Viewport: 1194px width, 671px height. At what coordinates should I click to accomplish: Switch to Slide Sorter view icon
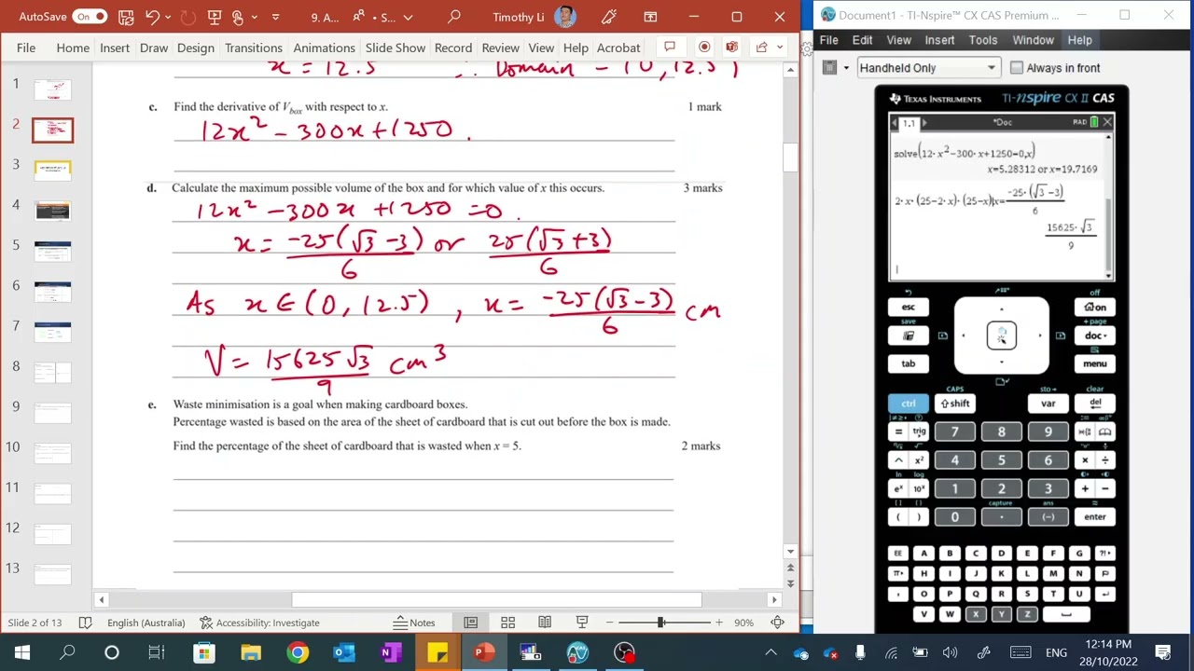[507, 623]
